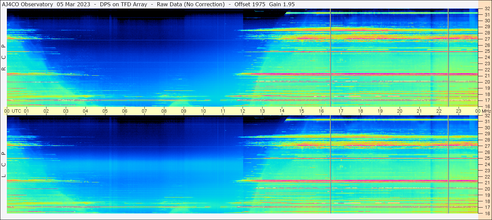Select the '07' hour tick label

[144, 111]
